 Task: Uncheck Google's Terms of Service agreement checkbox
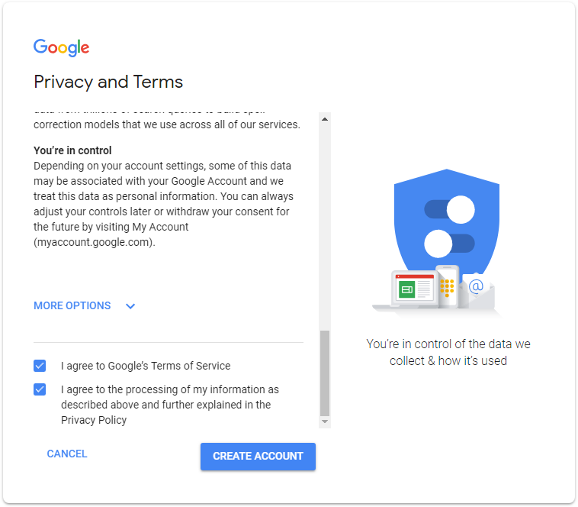(x=40, y=366)
